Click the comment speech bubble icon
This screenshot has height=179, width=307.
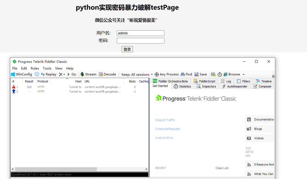(37, 74)
